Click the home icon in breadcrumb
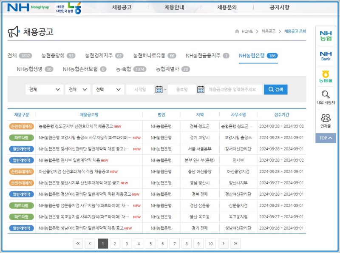The height and width of the screenshot is (253, 340). [237, 31]
